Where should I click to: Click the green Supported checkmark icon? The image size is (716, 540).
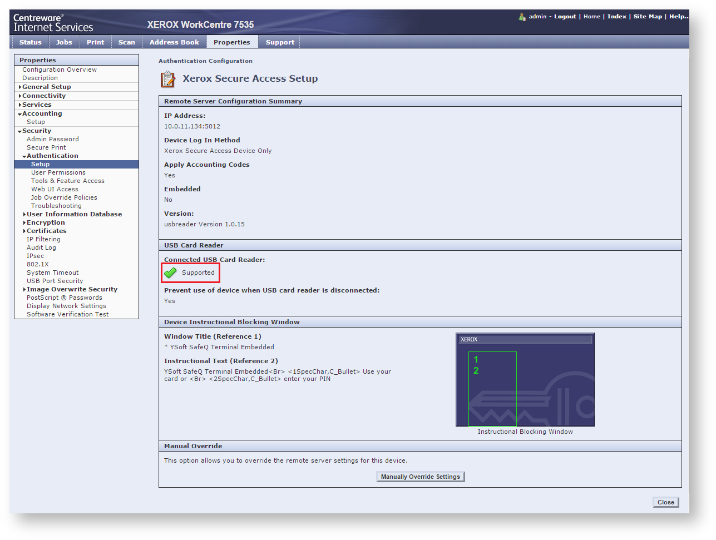coord(171,273)
